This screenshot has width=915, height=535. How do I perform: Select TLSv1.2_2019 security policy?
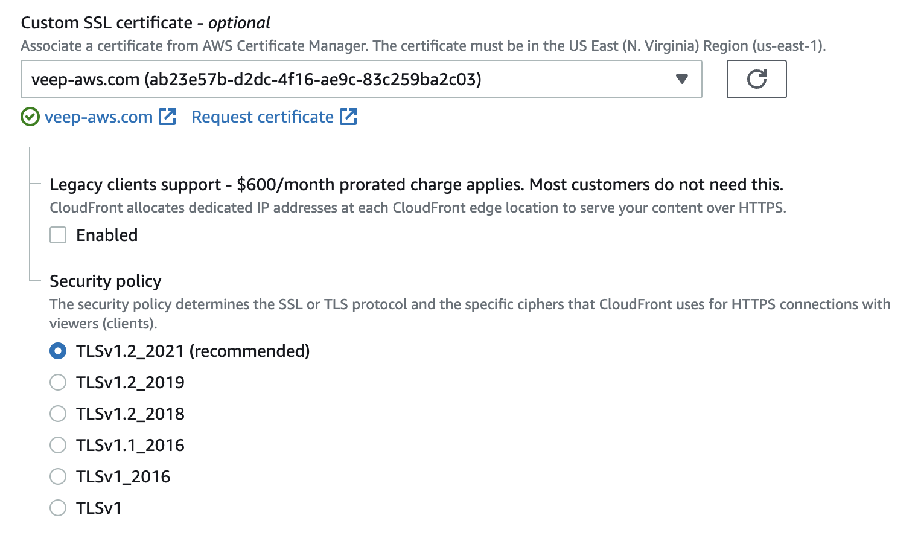click(x=57, y=382)
